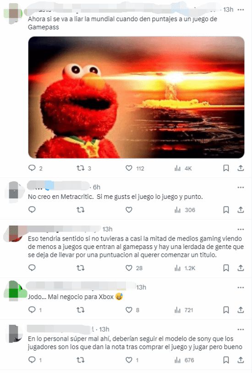Bookmark the Elmo meme tweet
The width and height of the screenshot is (252, 373).
pos(226,168)
